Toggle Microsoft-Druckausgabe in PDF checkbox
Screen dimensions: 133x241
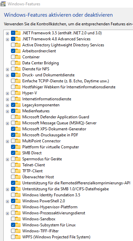pos(13,135)
